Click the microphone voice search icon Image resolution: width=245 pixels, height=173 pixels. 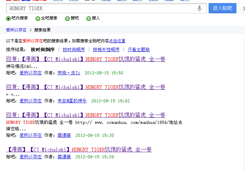coord(199,9)
